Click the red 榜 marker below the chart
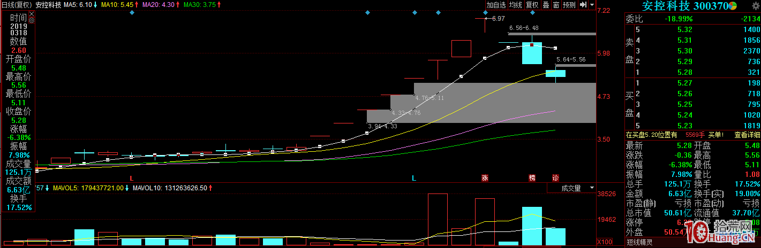Viewport: 761px width, 248px height. pyautogui.click(x=532, y=178)
